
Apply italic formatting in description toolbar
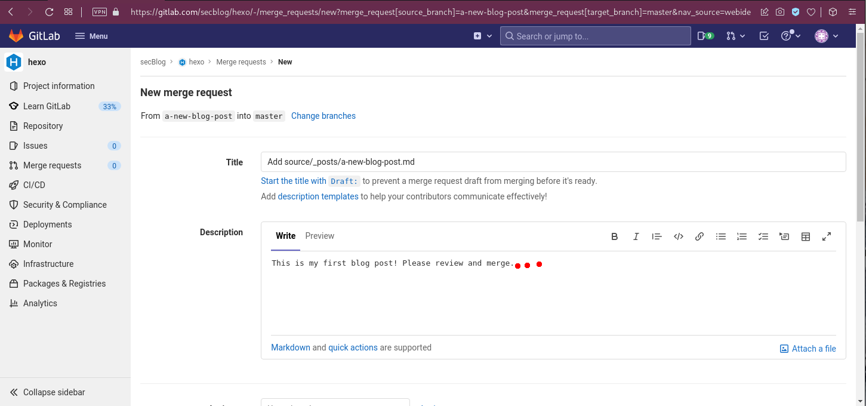[636, 236]
